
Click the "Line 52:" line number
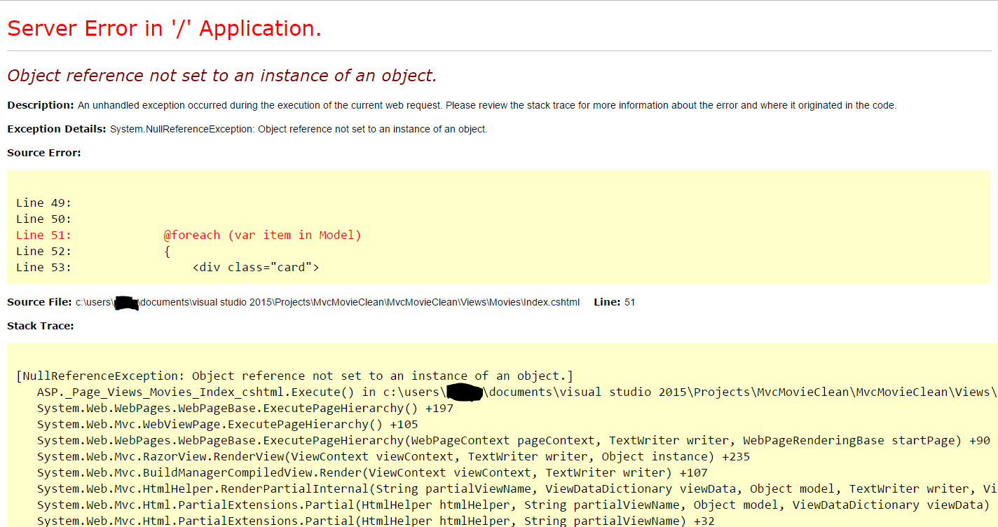pos(43,252)
